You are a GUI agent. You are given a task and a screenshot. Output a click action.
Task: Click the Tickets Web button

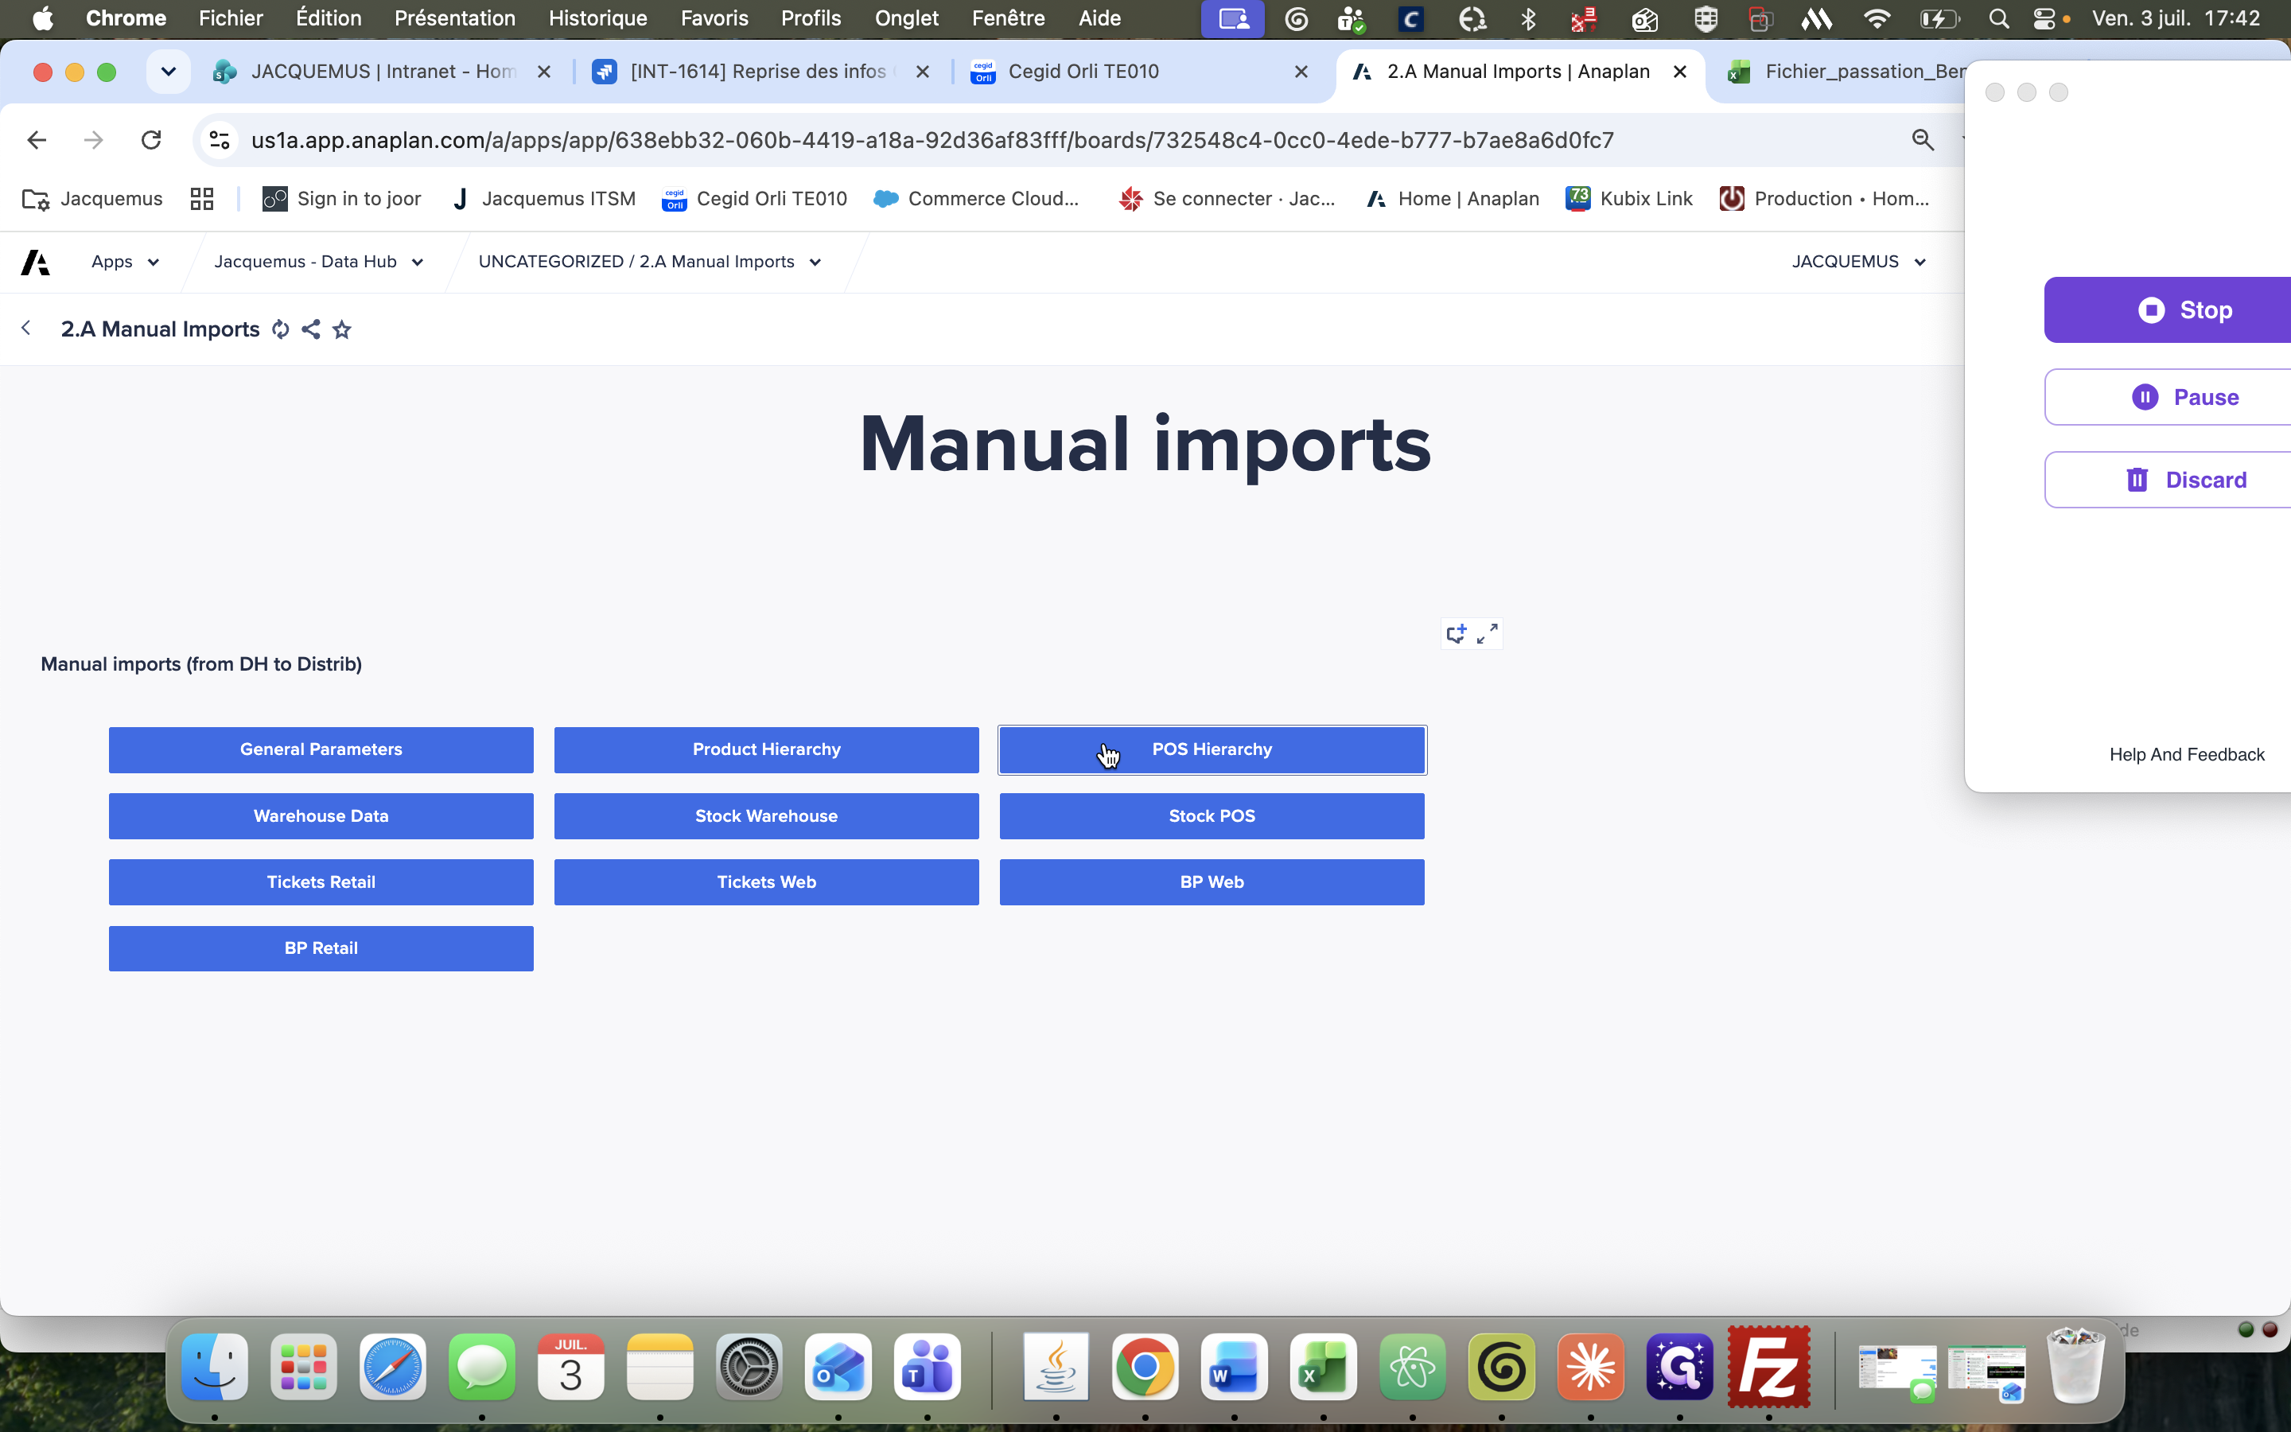(x=767, y=881)
